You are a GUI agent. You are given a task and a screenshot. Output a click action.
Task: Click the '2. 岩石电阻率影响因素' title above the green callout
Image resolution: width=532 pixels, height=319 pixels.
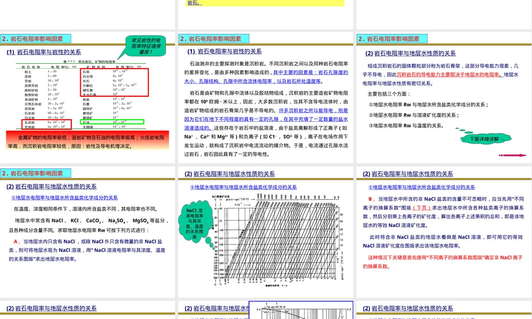(x=36, y=39)
